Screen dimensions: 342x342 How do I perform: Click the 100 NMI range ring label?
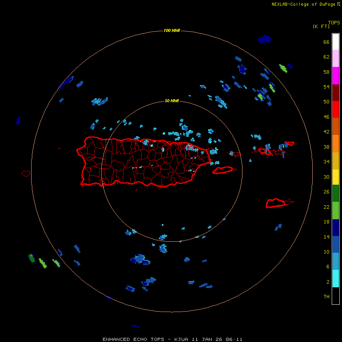[172, 30]
